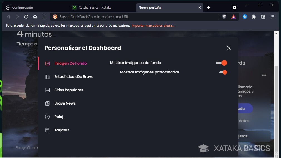Click Importar marcadores ahora link
The image size is (281, 158).
[153, 26]
